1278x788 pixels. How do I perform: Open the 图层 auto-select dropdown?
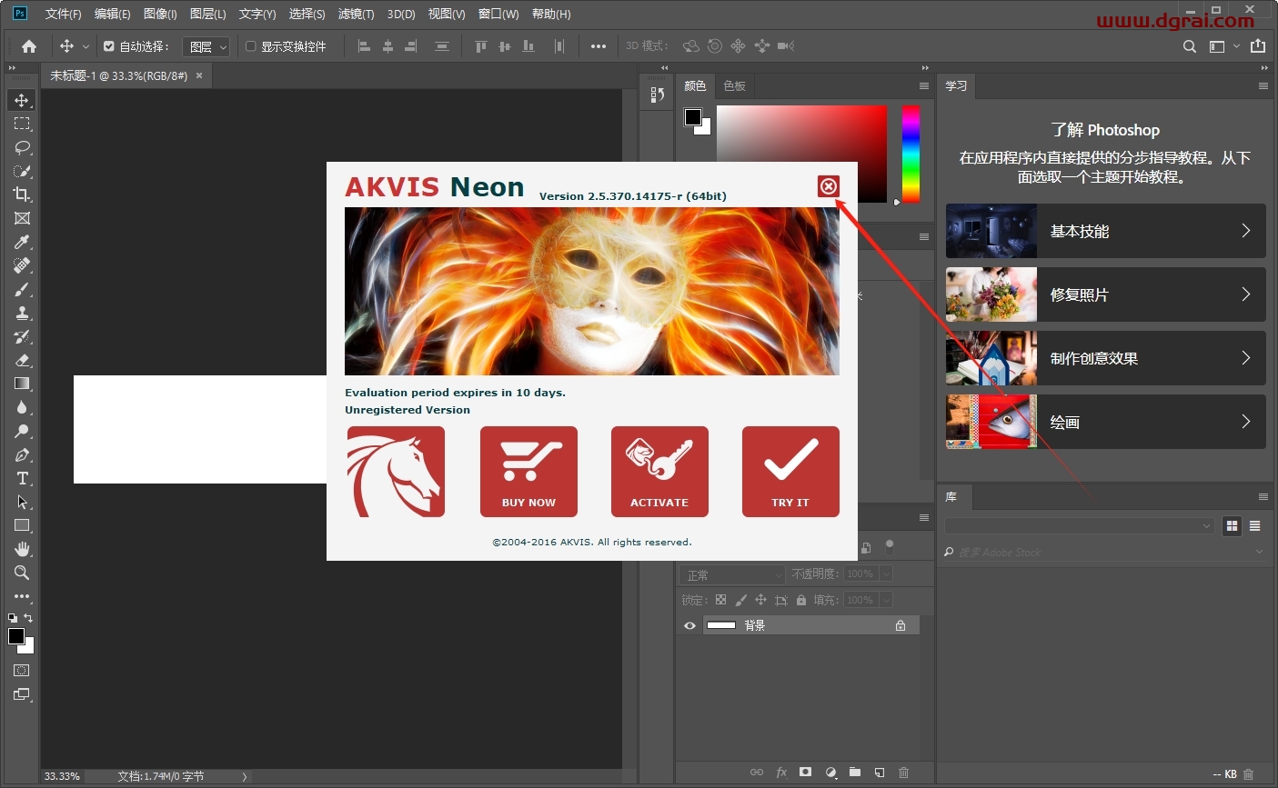coord(206,46)
